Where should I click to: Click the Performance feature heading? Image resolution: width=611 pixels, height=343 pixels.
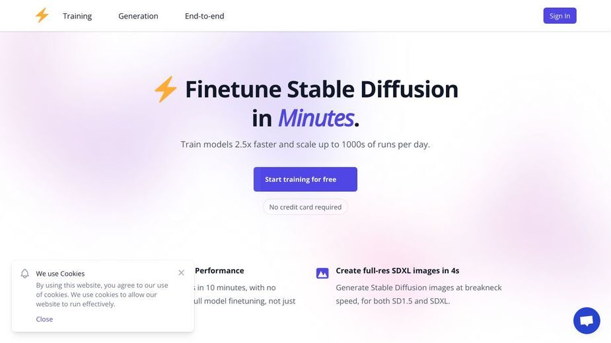[219, 270]
